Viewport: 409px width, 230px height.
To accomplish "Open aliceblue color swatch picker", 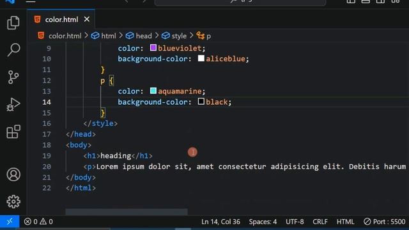I will point(201,58).
